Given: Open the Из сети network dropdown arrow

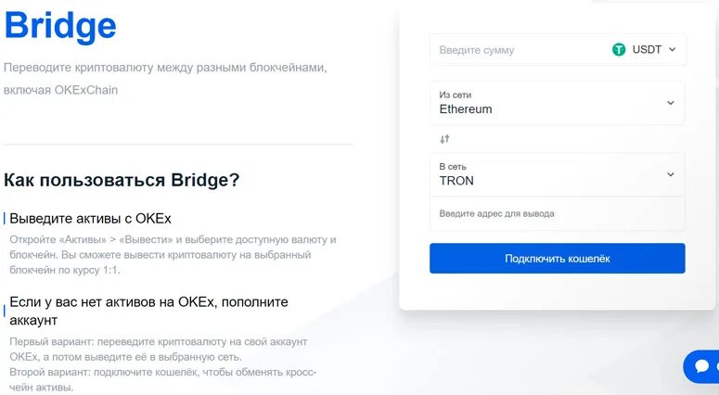Looking at the screenshot, I should pyautogui.click(x=671, y=103).
